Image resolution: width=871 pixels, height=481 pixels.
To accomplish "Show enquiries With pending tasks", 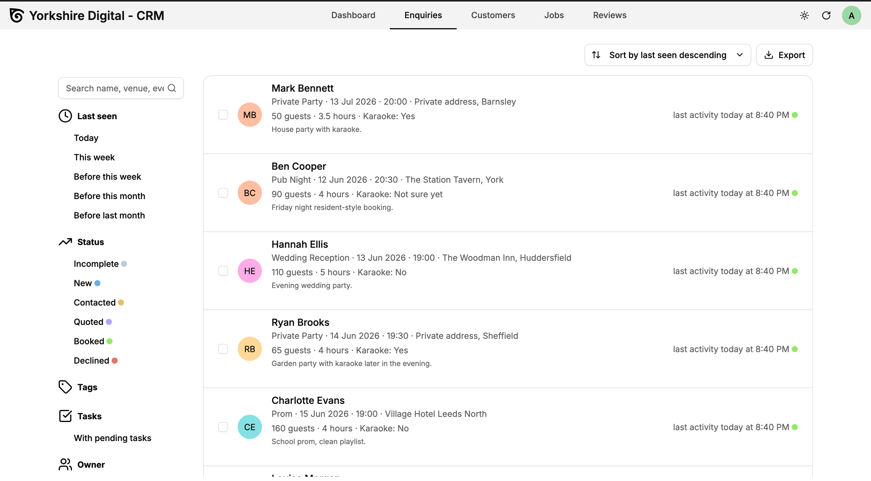I will 113,438.
